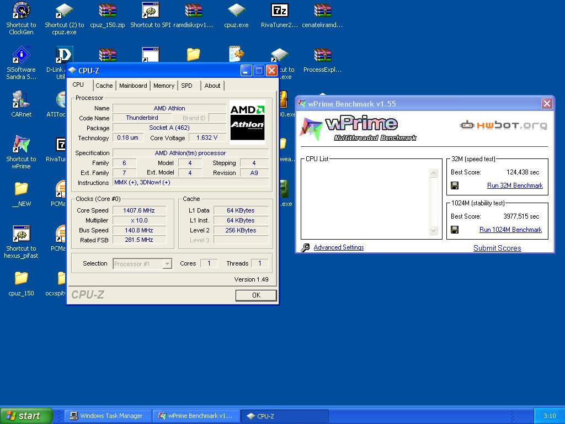Click the save icon for 32M score
This screenshot has width=565, height=424.
[x=455, y=185]
